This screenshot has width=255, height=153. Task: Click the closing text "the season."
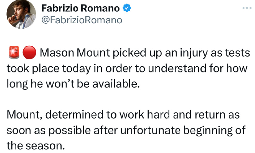coord(36,146)
